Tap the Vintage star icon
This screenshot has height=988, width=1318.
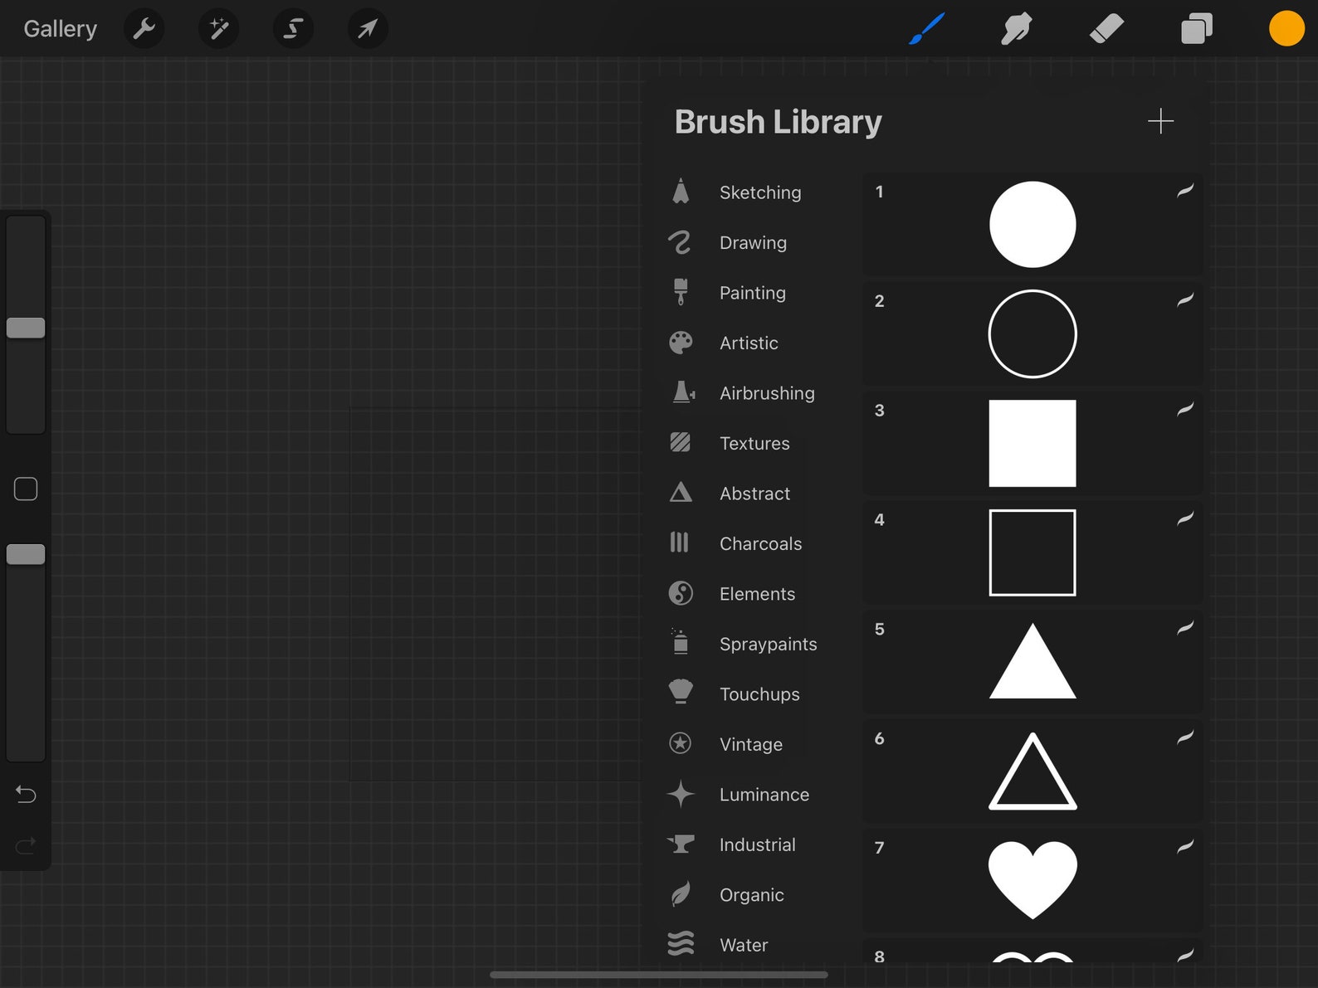coord(681,743)
